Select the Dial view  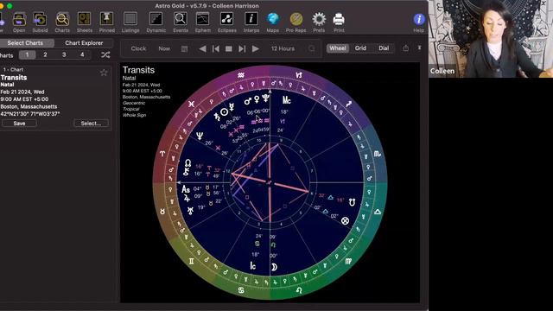point(384,48)
